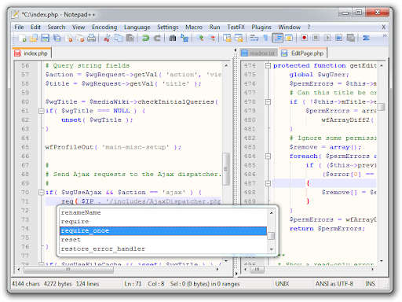Expand hidden toolbar items with the chevron

[384, 35]
